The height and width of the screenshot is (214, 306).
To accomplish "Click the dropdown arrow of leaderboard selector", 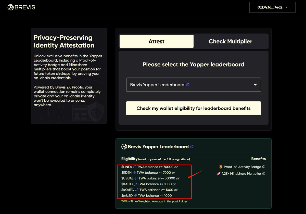I will [255, 85].
